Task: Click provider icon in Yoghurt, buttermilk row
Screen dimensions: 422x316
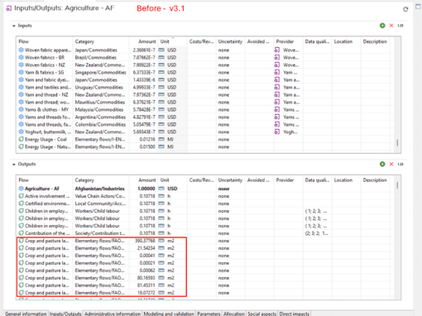Action: [277, 132]
